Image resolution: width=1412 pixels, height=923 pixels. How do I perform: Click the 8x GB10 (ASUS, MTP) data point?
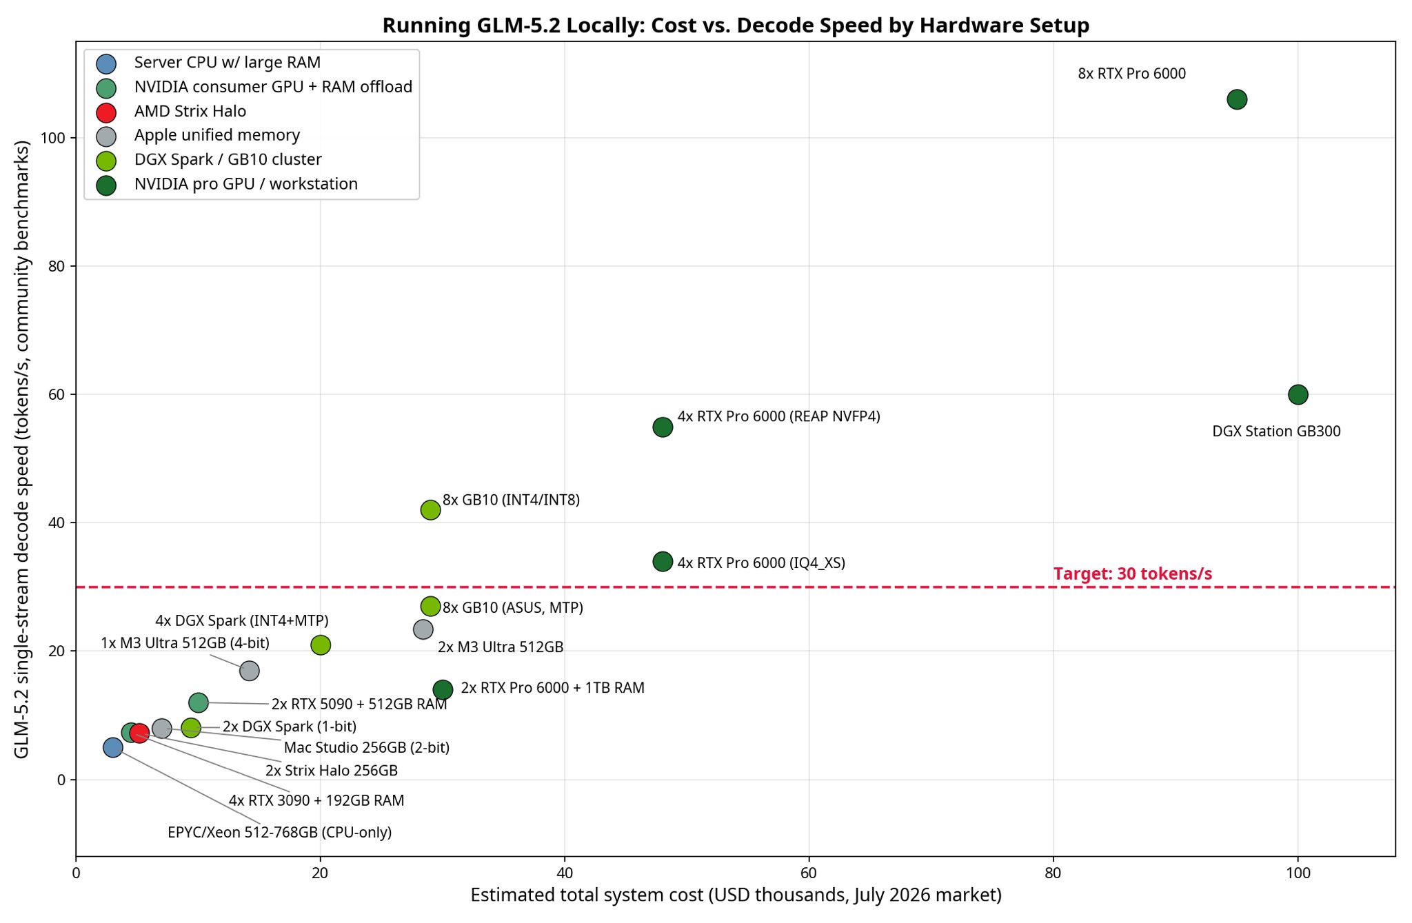[430, 607]
